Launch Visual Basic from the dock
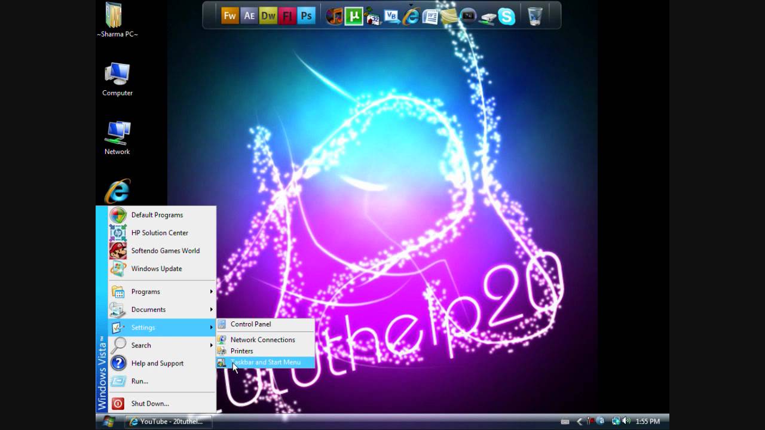Viewport: 765px width, 430px height. click(x=392, y=16)
